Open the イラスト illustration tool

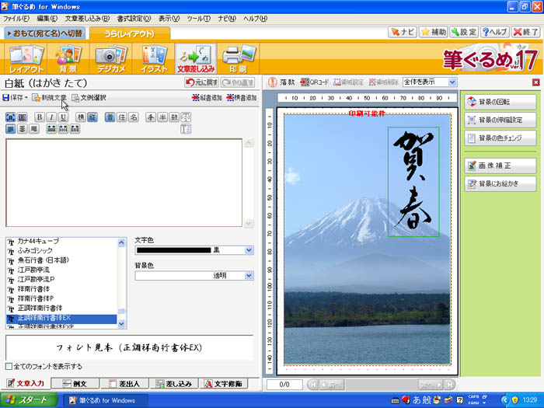click(x=153, y=58)
